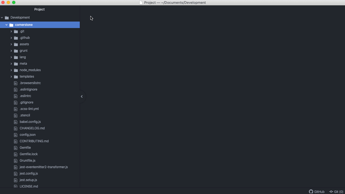Click the file icon beside config.json
This screenshot has height=194, width=345.
[x=16, y=134]
